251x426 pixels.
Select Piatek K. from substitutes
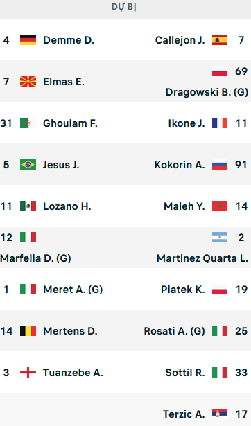click(x=183, y=290)
